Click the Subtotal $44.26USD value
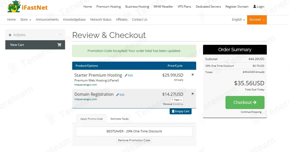Screen dimensions: 289x152 click(256, 59)
